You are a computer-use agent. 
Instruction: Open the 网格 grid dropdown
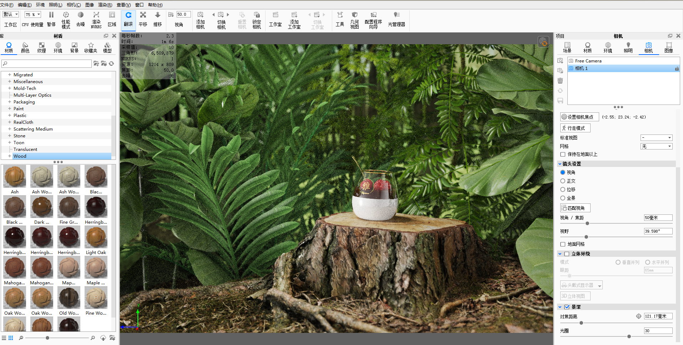(x=656, y=146)
